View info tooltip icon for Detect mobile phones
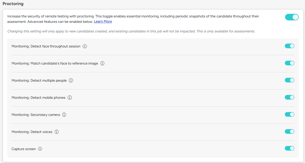305x163 pixels. [70, 98]
